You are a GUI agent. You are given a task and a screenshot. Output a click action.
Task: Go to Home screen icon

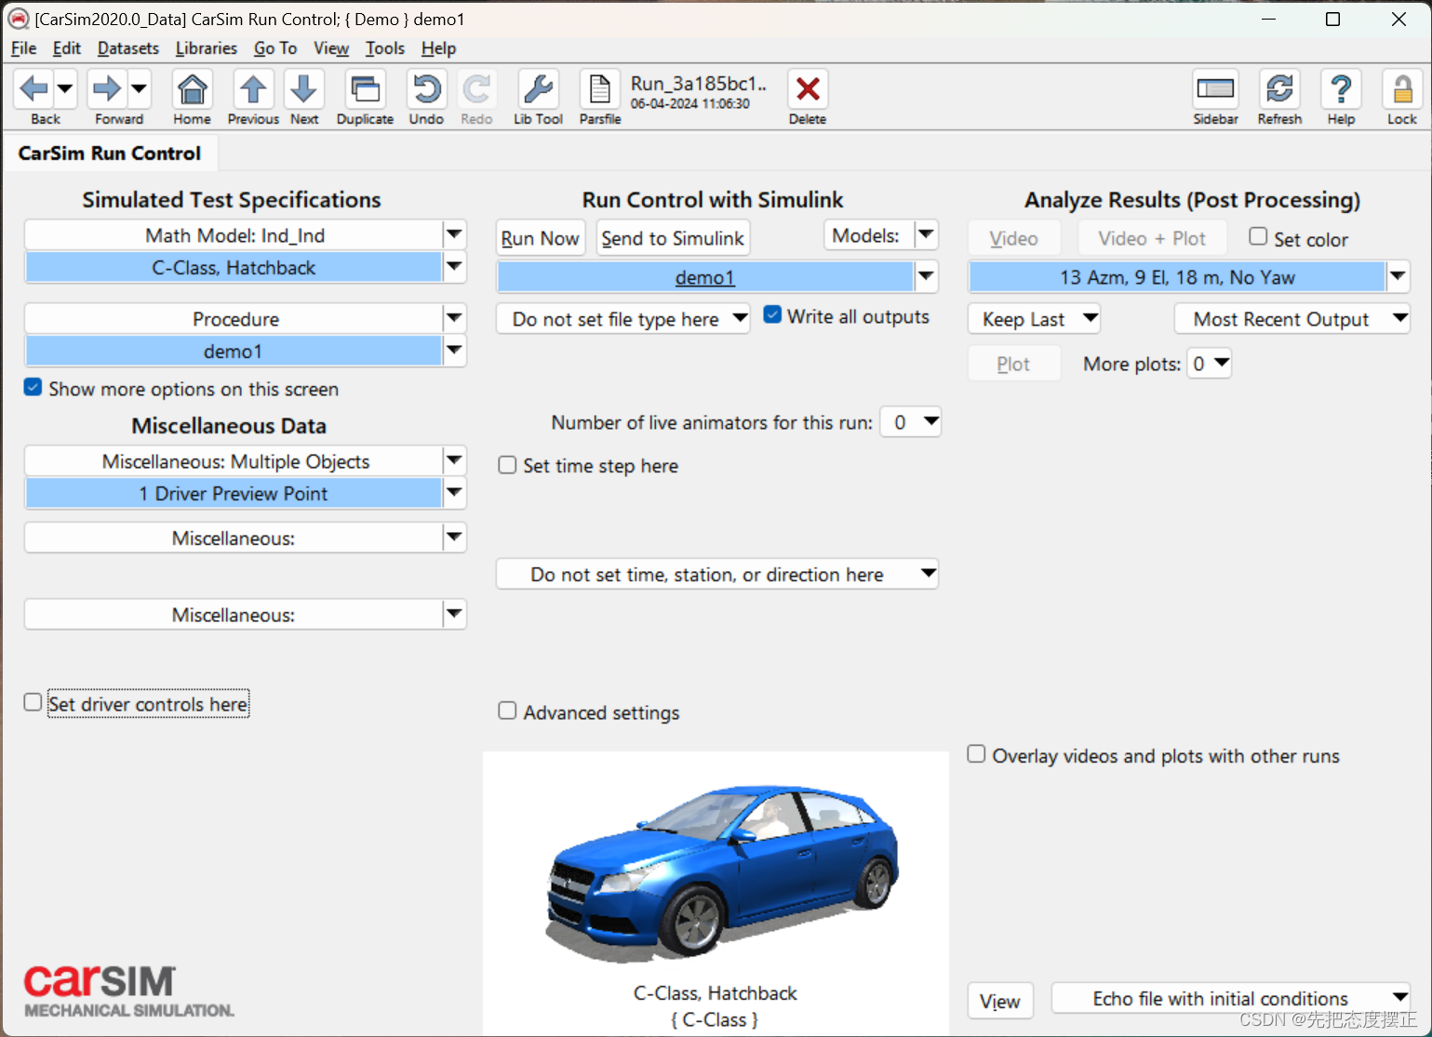pyautogui.click(x=192, y=89)
